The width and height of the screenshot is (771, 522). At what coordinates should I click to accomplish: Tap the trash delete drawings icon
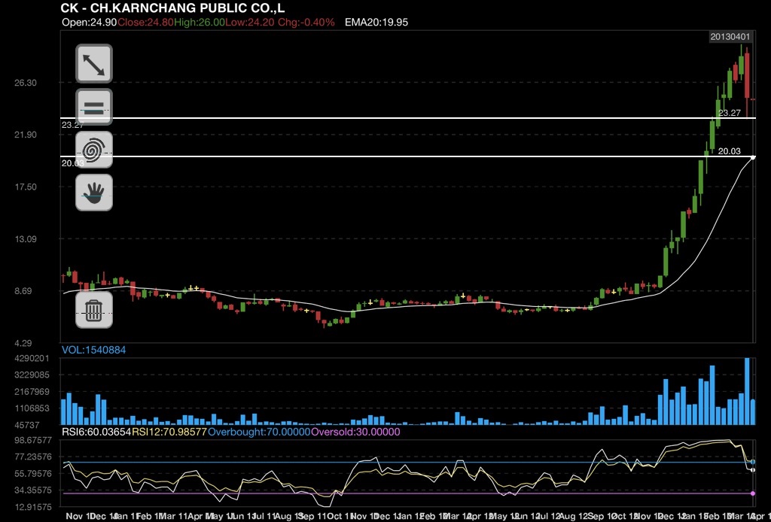point(94,310)
